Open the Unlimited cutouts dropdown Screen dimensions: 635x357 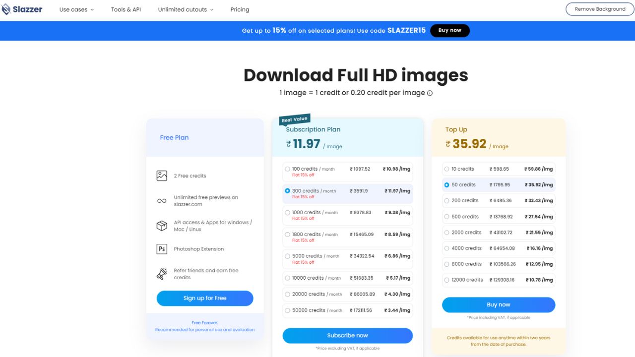click(186, 9)
